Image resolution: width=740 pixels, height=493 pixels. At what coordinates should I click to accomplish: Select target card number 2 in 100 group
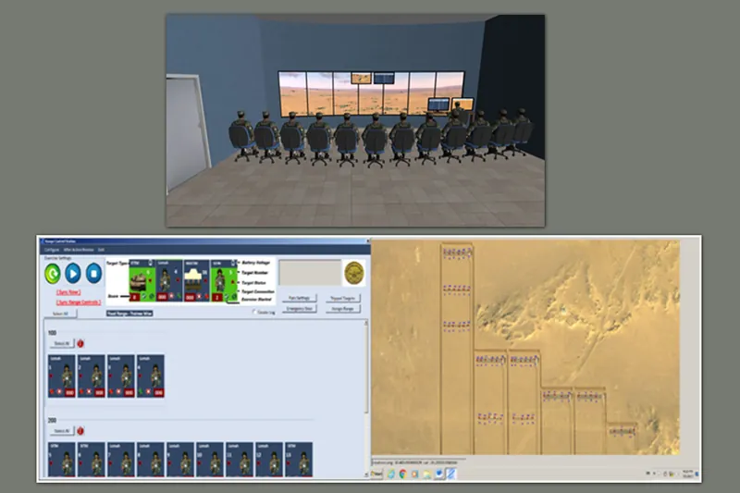click(91, 376)
